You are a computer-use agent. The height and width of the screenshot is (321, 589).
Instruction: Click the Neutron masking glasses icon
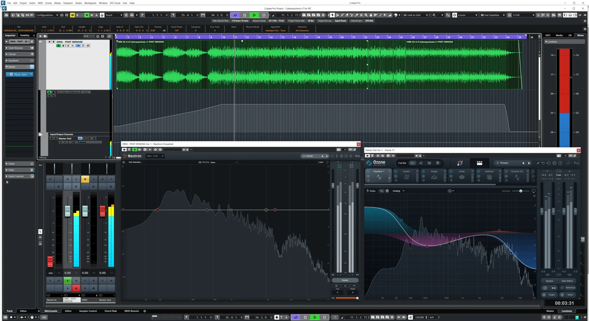coord(200,162)
